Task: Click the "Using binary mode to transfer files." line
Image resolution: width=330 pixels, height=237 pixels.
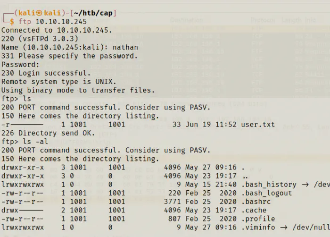Action: pos(78,90)
